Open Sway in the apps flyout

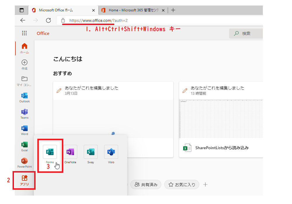click(91, 154)
